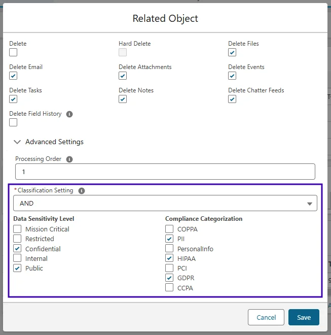
Task: Uncheck the Delete Chatter Feeds checkbox
Action: (x=232, y=99)
